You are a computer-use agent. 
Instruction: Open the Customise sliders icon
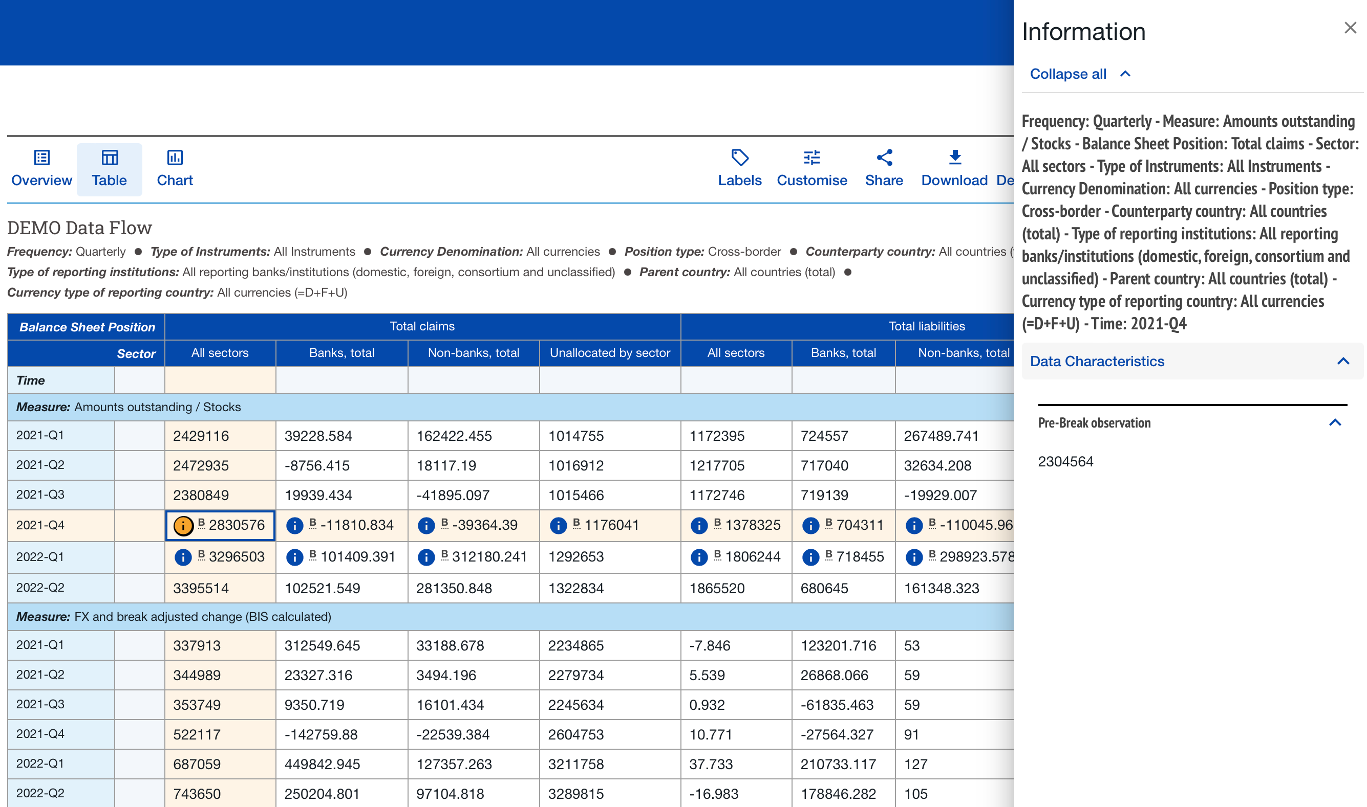tap(811, 158)
